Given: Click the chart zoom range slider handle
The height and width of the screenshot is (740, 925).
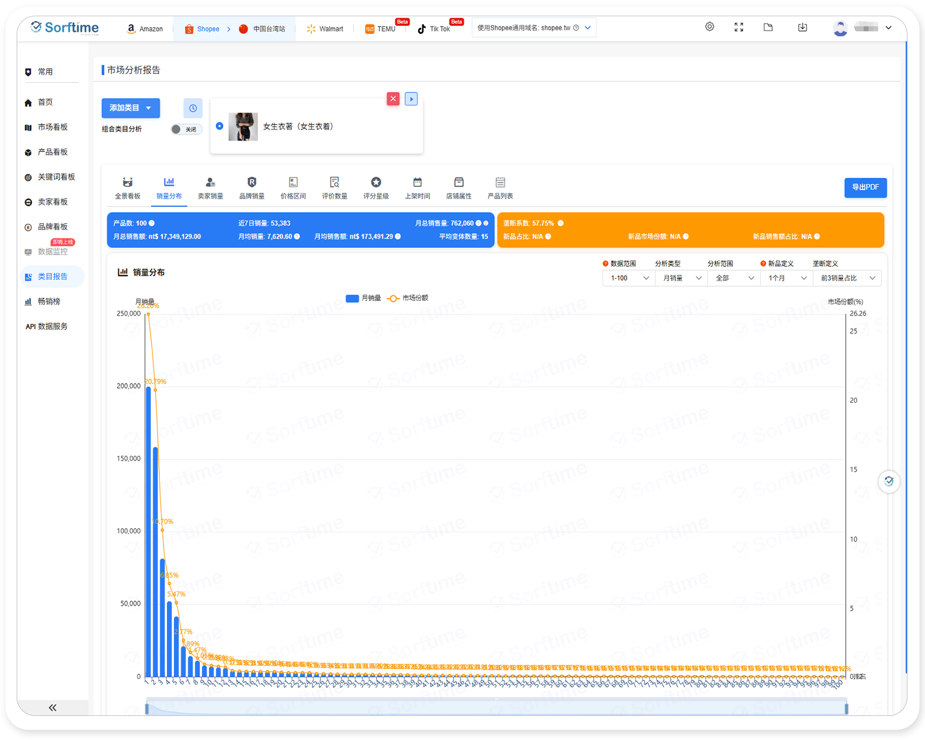Looking at the screenshot, I should pos(147,709).
